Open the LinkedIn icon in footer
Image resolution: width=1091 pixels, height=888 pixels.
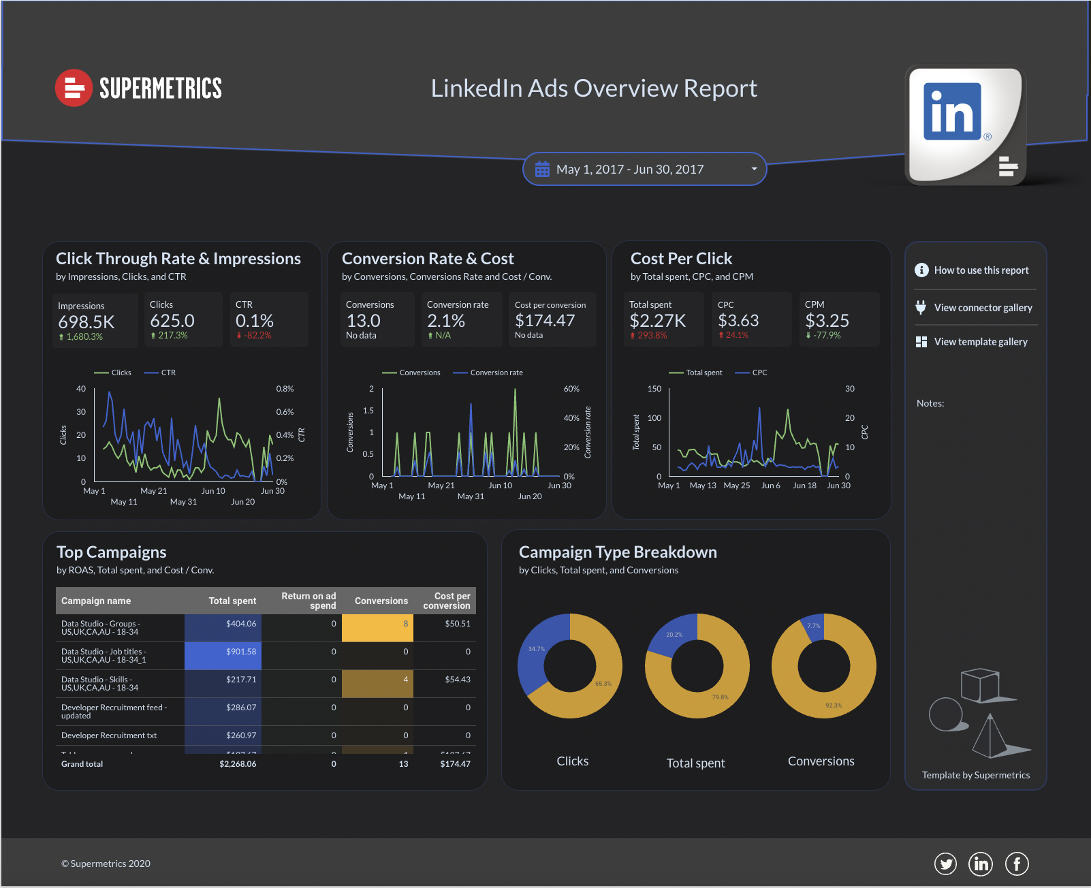981,864
